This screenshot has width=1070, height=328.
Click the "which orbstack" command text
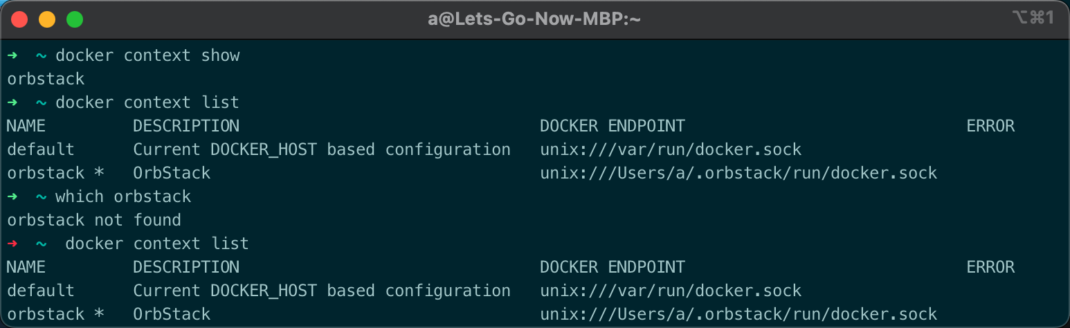tap(123, 197)
